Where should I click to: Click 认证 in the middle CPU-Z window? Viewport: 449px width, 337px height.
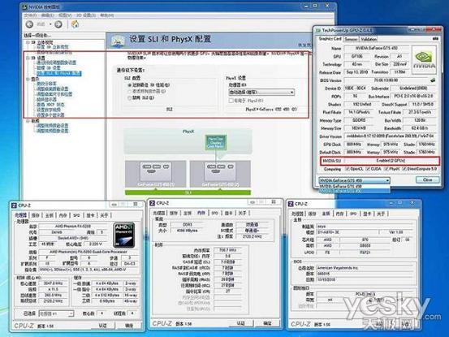point(241,323)
